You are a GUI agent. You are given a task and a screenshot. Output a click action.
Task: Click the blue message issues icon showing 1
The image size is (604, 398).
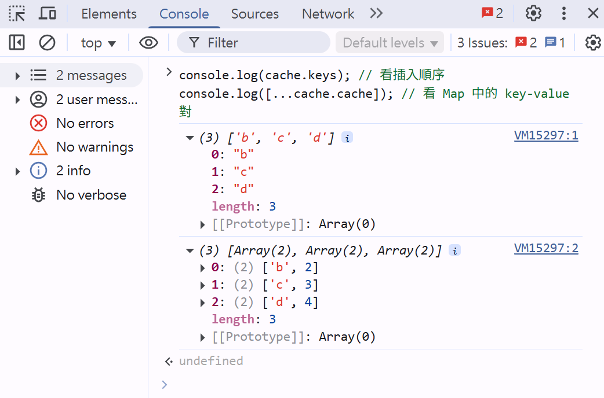click(555, 42)
